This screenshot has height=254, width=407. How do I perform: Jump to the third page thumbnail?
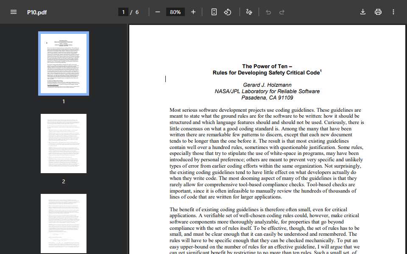(x=64, y=224)
